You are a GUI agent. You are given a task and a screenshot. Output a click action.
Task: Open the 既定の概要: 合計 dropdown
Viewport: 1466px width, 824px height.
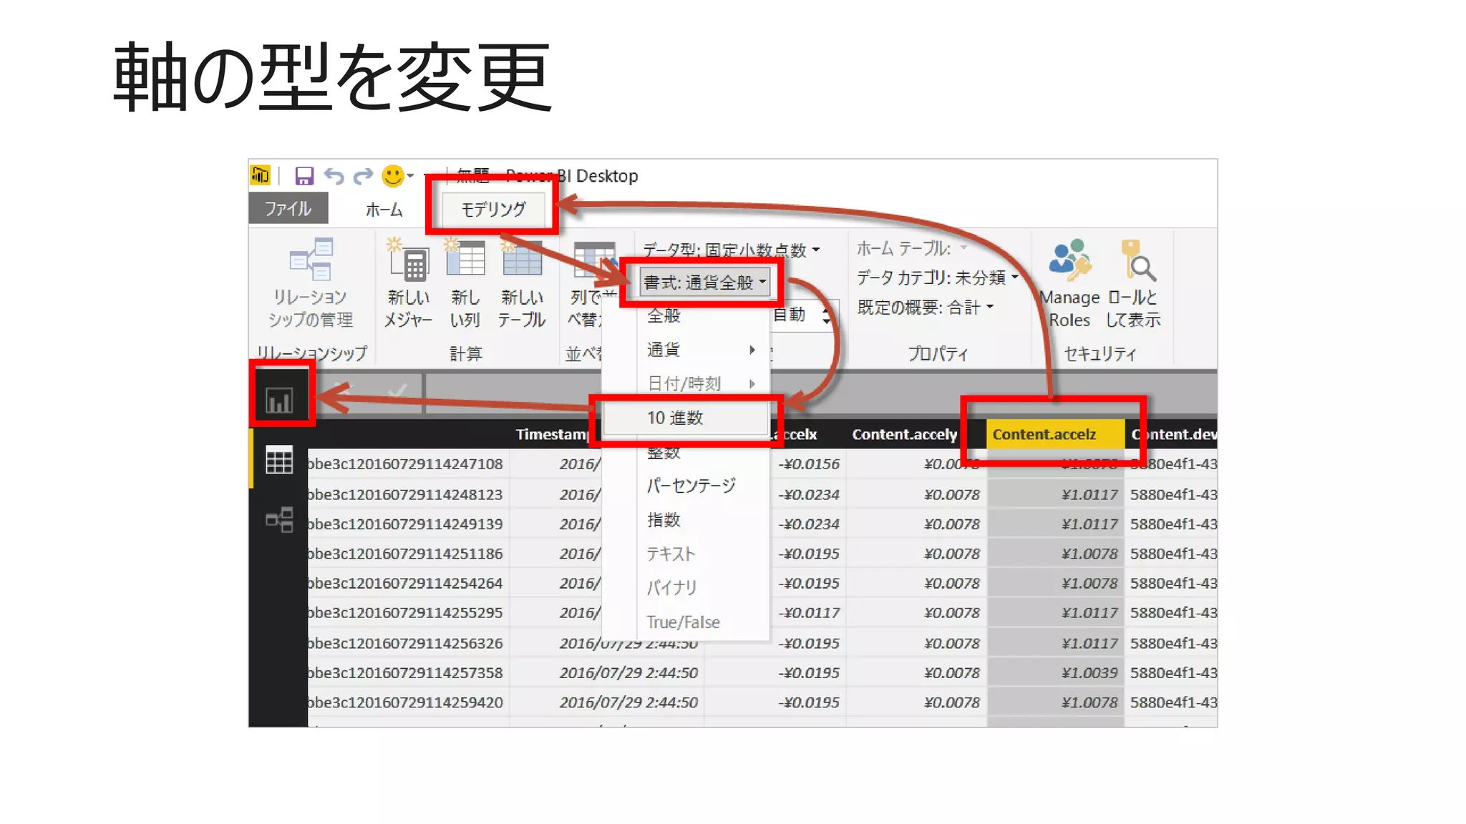tap(926, 308)
